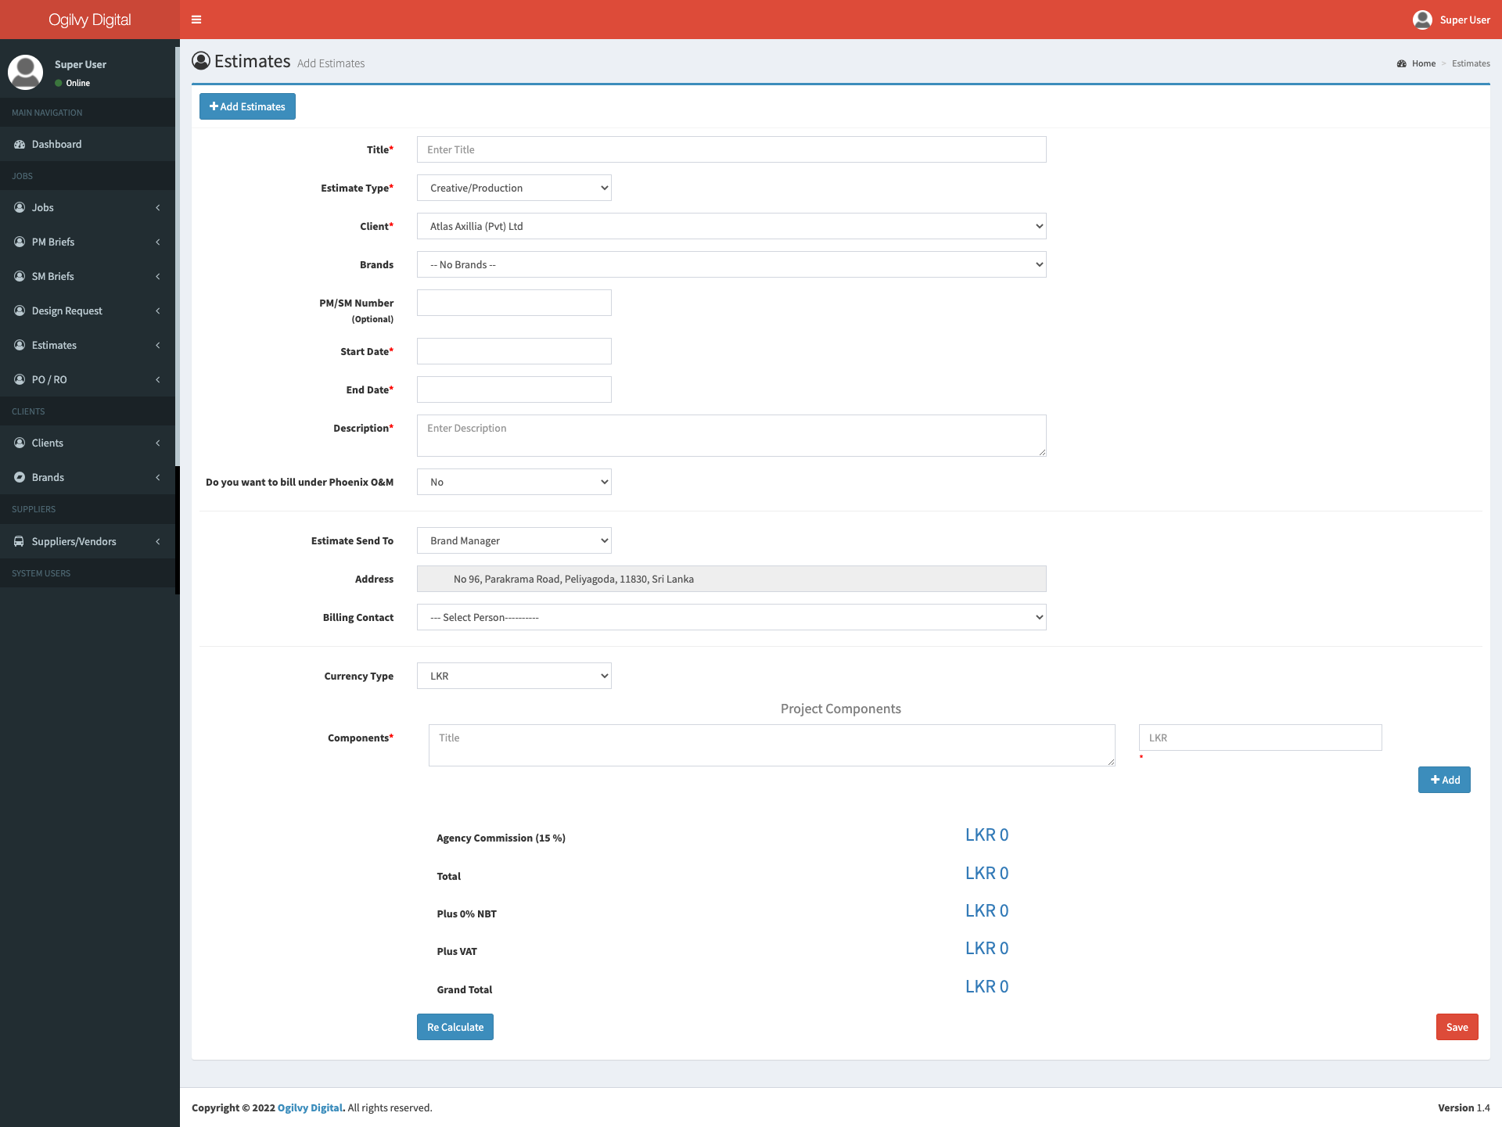Open the Currency Type dropdown
Viewport: 1502px width, 1127px height.
tap(514, 676)
